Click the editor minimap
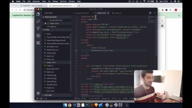Image resolution: width=192 pixels, height=108 pixels. coord(151,19)
